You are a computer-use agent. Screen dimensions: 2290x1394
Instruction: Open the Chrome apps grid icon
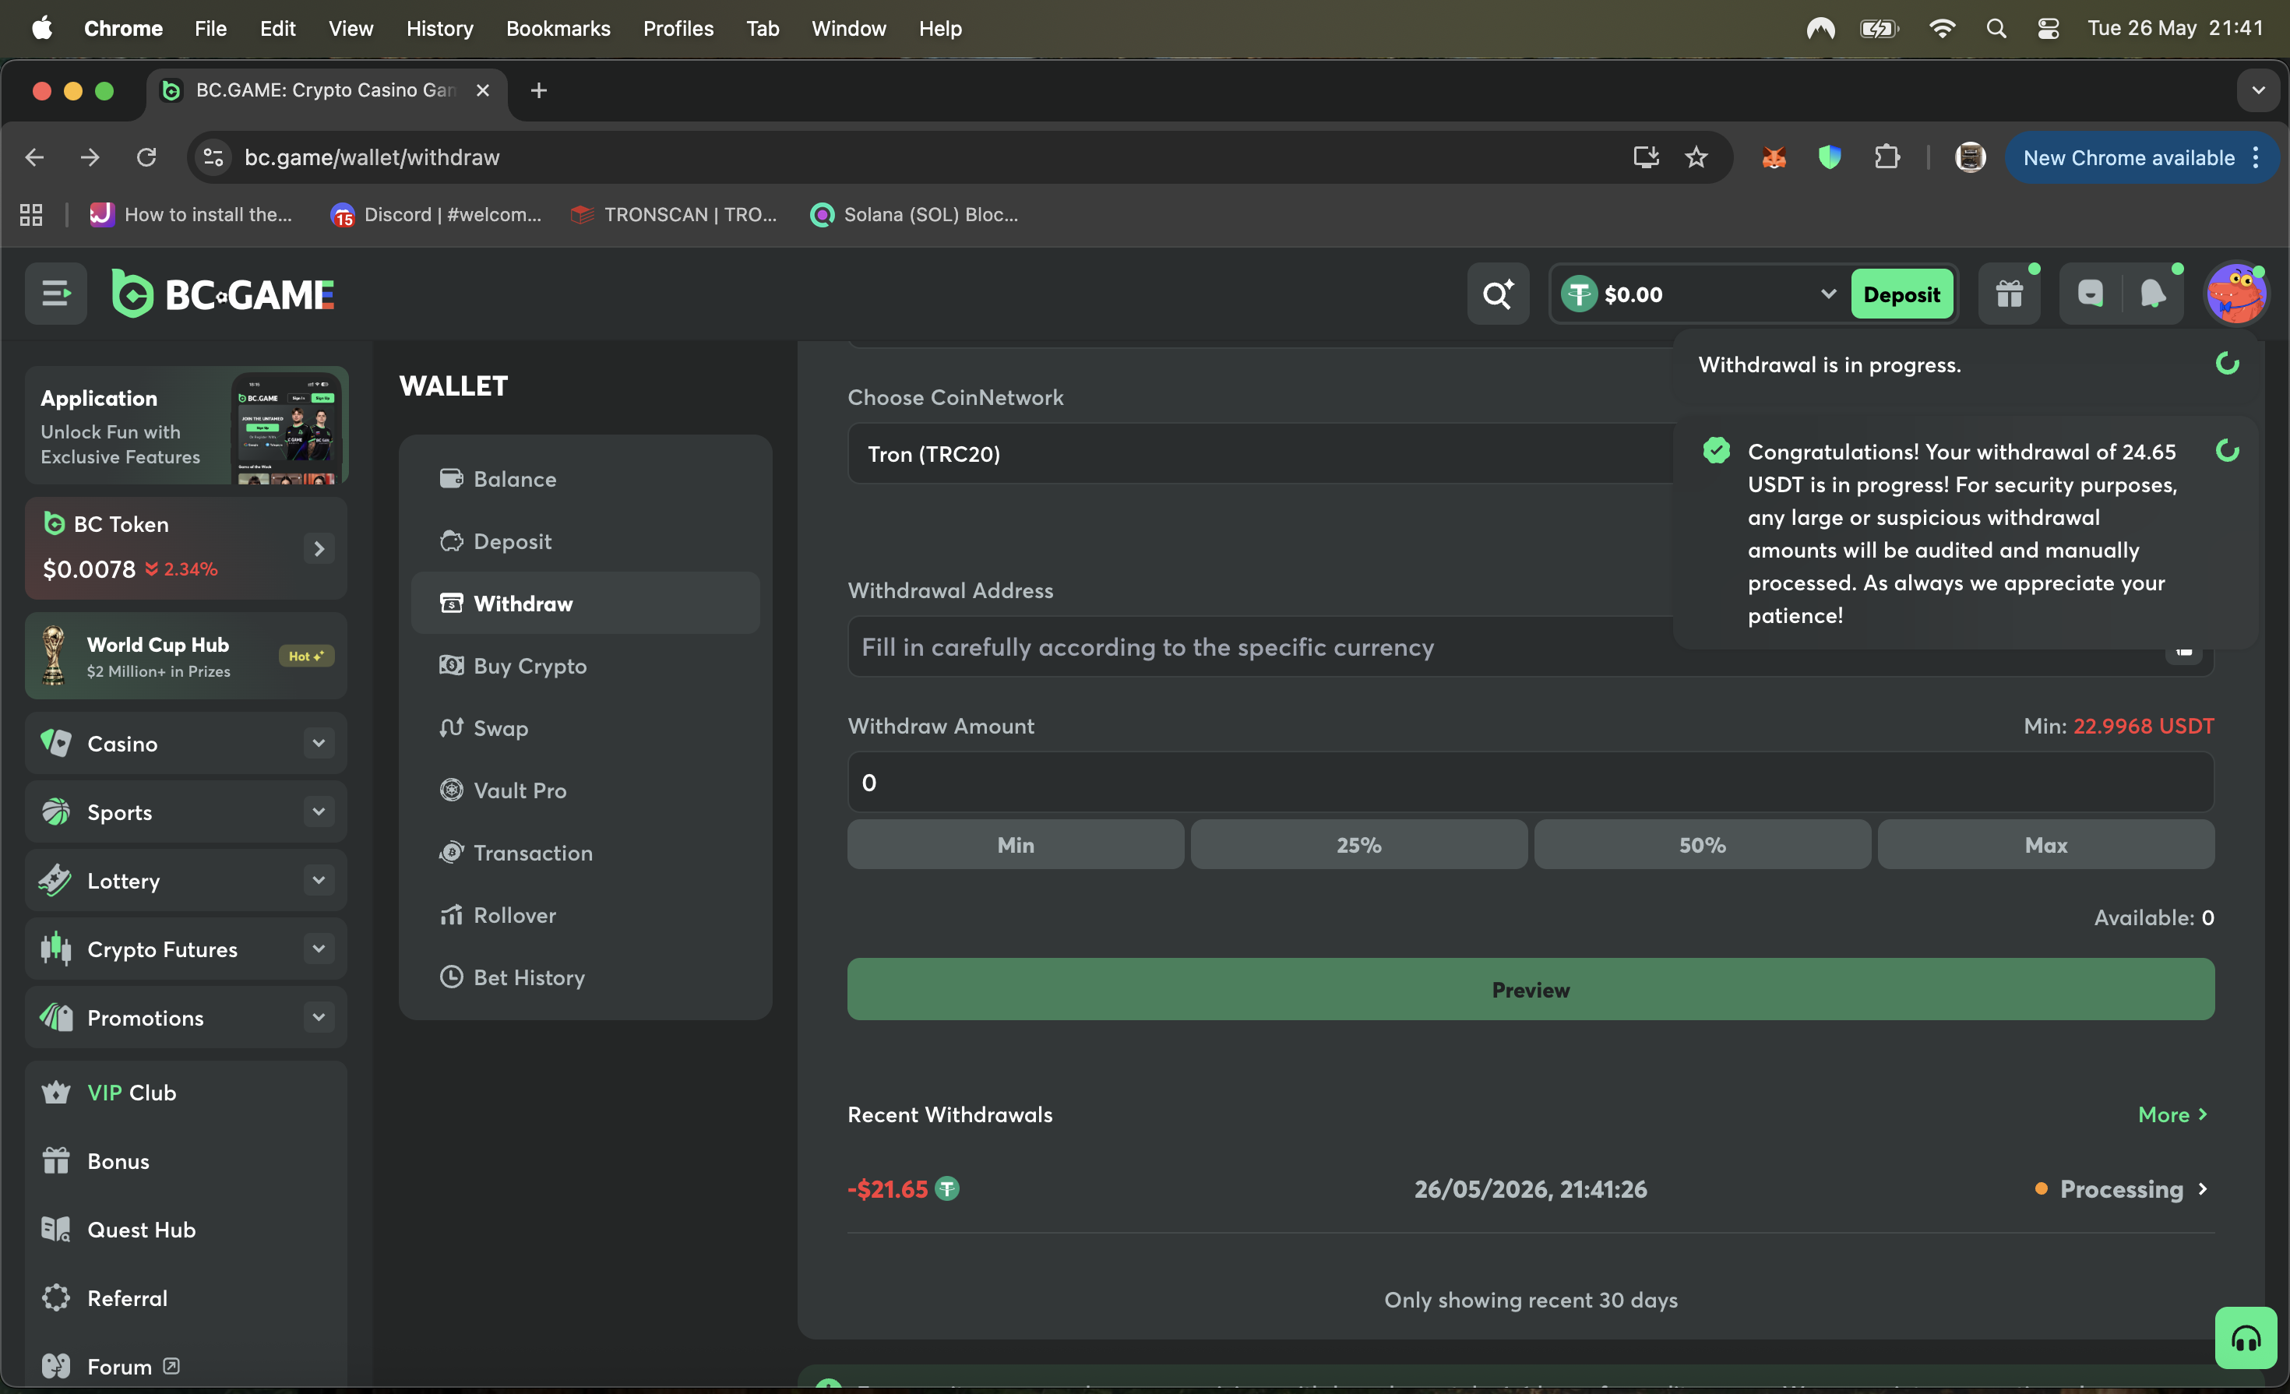30,215
